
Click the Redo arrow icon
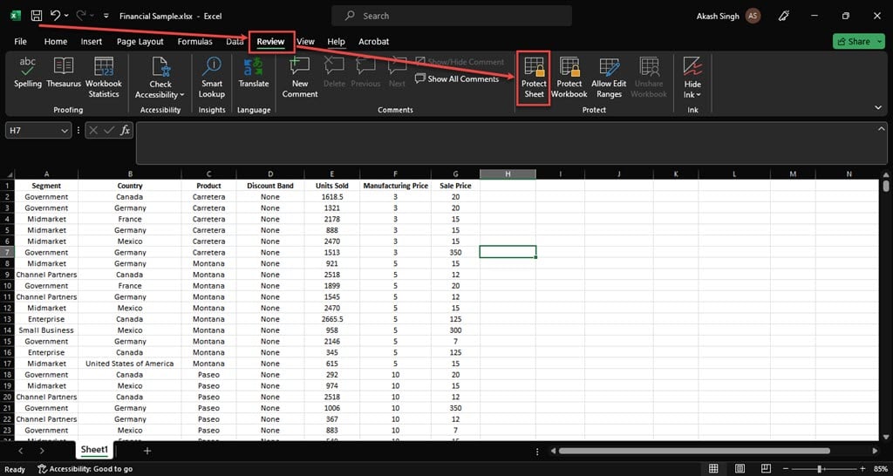tap(81, 16)
